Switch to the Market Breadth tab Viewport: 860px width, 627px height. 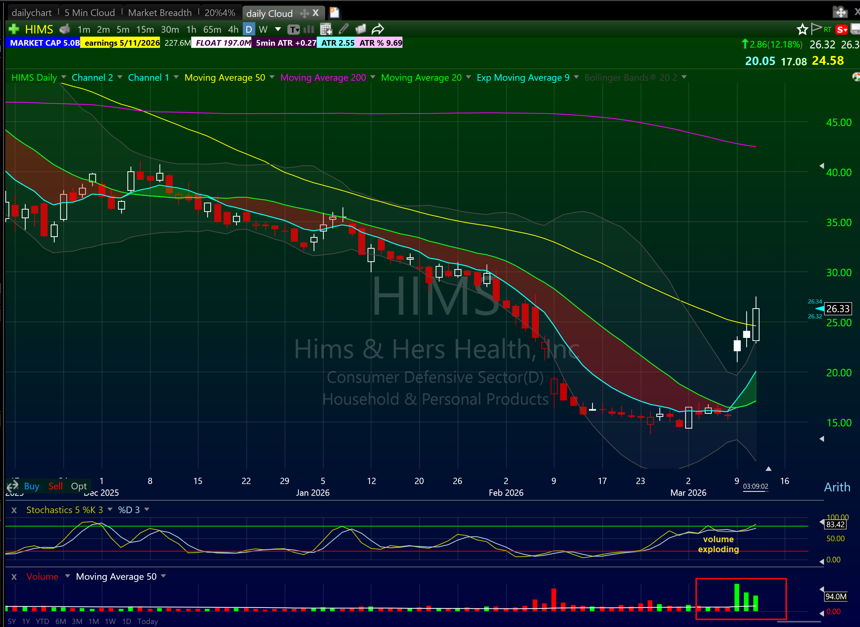(x=159, y=13)
